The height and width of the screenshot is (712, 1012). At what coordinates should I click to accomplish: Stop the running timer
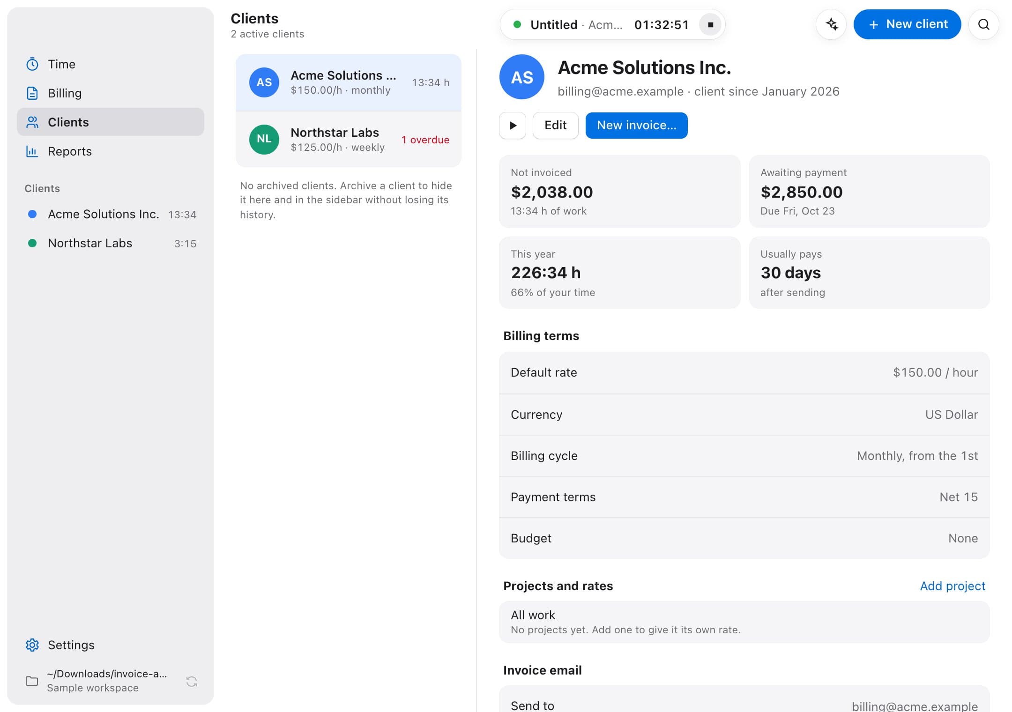click(x=710, y=24)
